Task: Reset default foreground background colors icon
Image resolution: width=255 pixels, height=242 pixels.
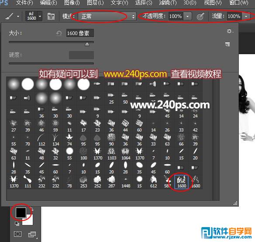Action: 17,223
